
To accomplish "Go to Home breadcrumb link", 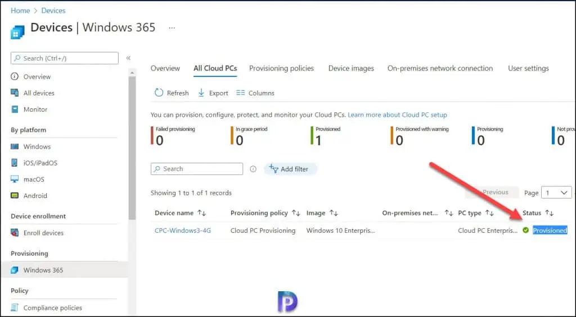I will pos(20,11).
